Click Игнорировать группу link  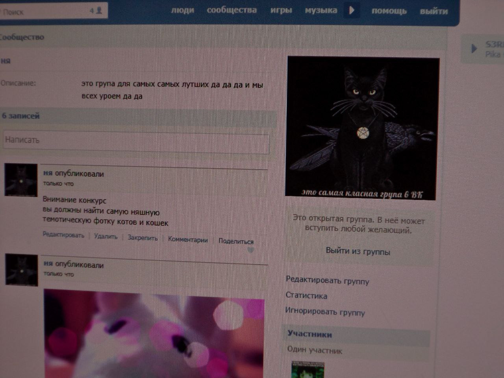(x=325, y=311)
